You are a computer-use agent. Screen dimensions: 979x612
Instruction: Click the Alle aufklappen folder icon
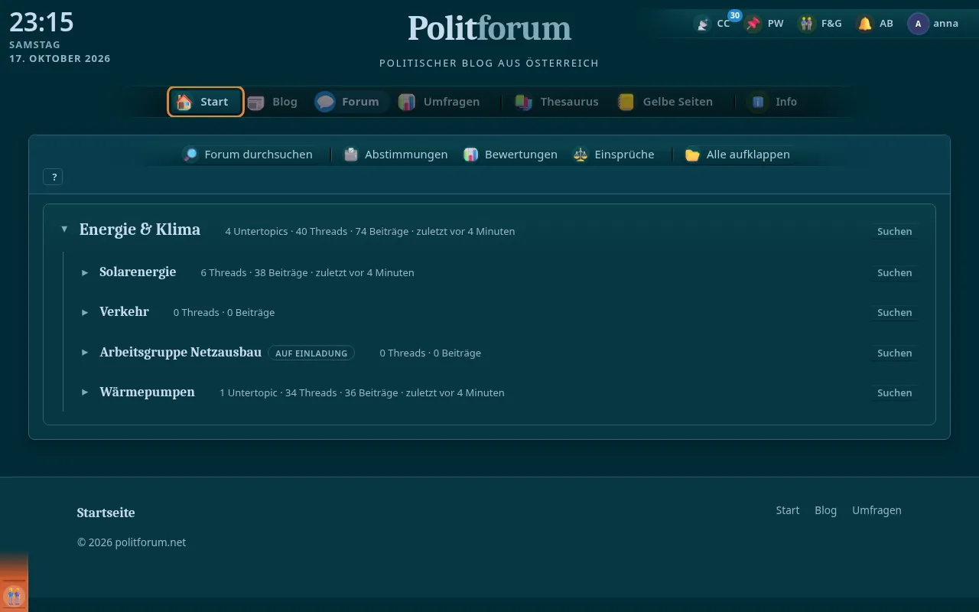click(692, 155)
